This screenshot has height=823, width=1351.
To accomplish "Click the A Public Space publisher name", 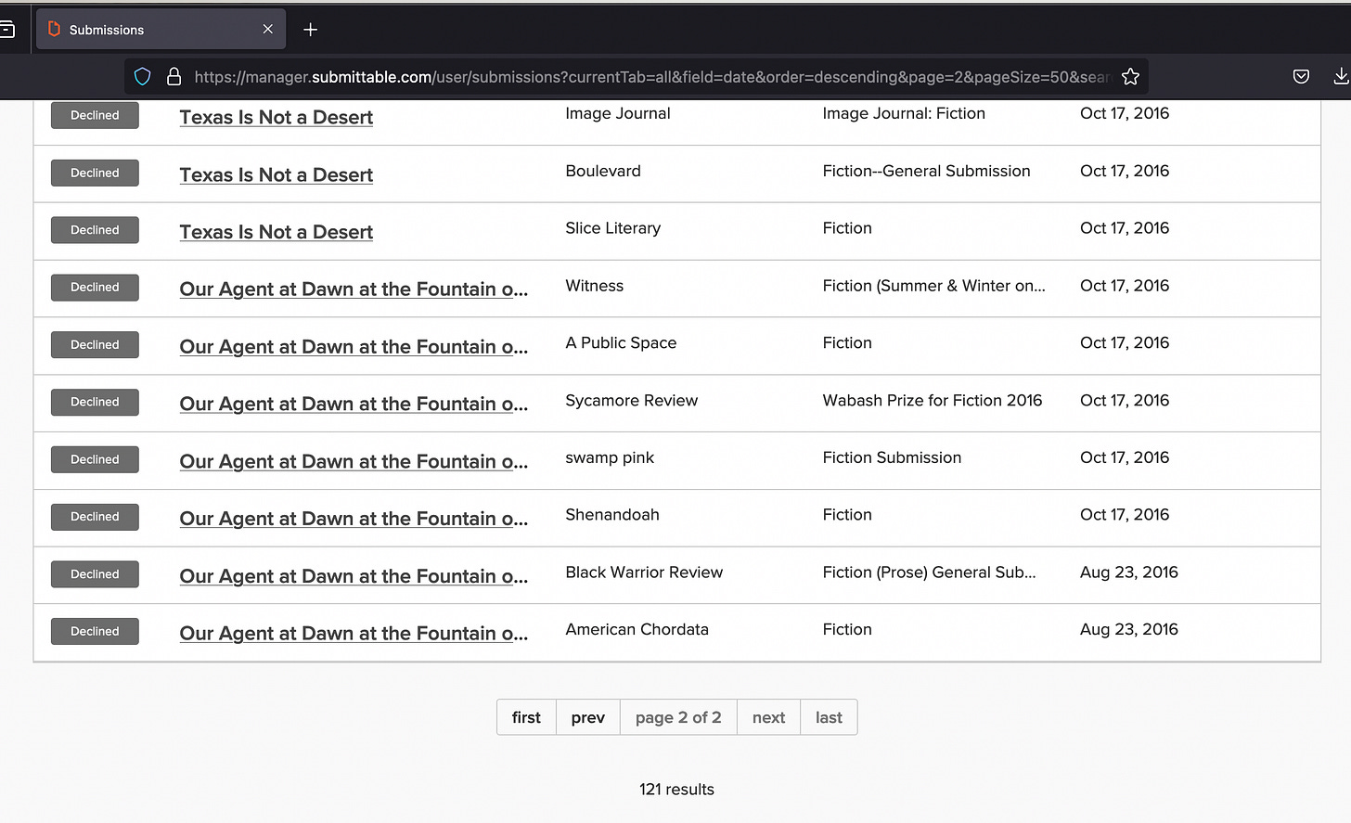I will point(621,343).
